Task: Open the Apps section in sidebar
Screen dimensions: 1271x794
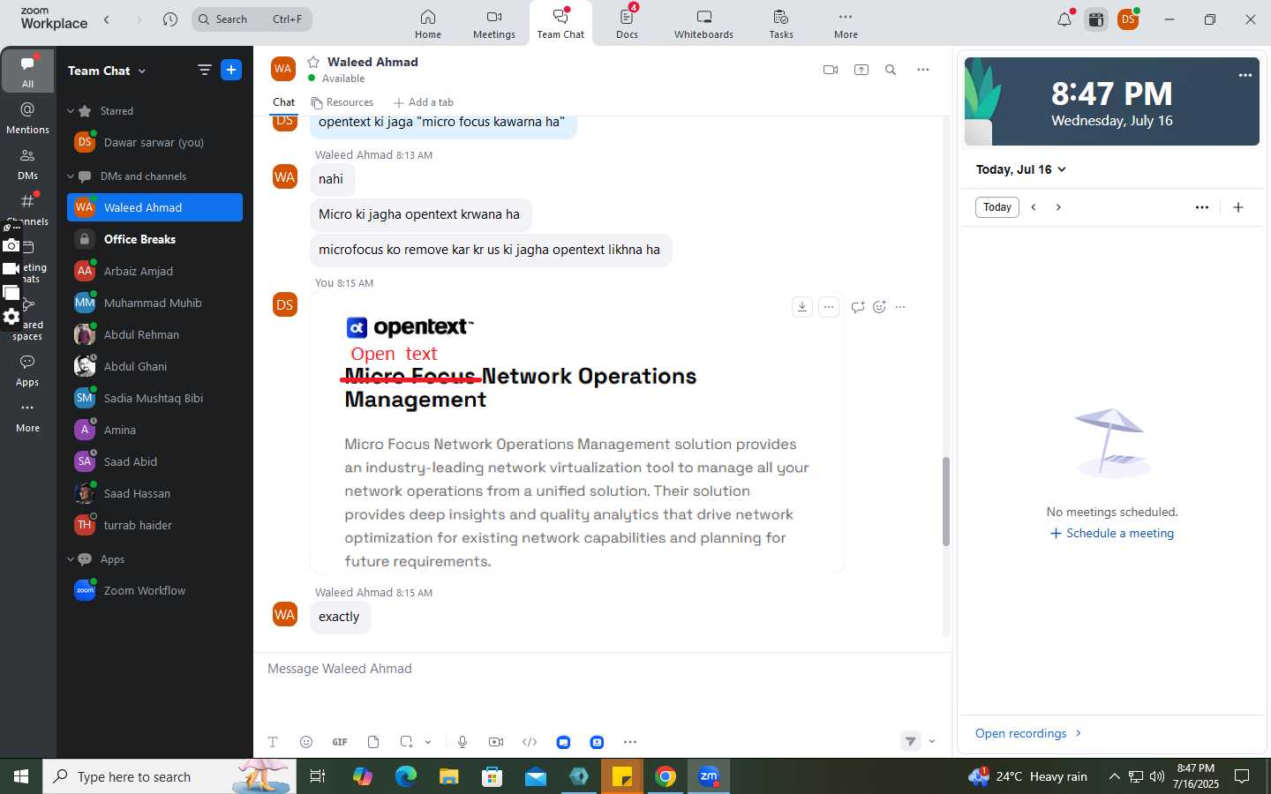Action: (27, 371)
